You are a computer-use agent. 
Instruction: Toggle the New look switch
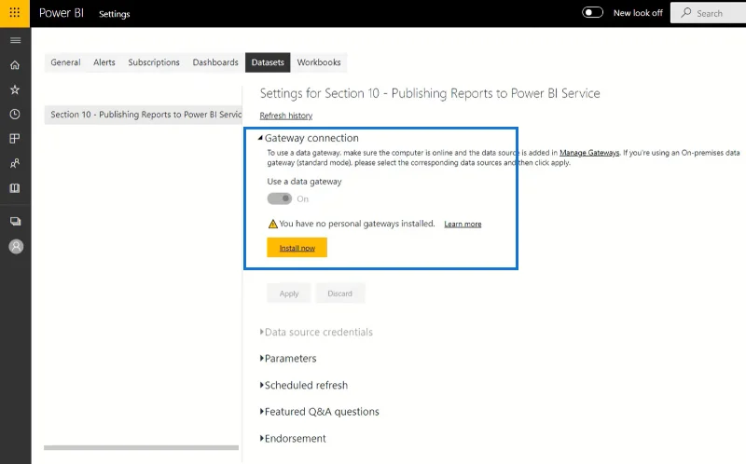click(592, 13)
